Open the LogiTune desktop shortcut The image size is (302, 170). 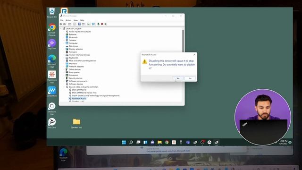(x=52, y=44)
